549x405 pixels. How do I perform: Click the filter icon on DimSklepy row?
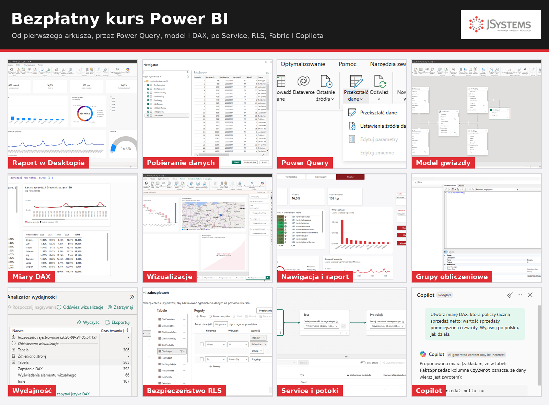click(x=181, y=351)
